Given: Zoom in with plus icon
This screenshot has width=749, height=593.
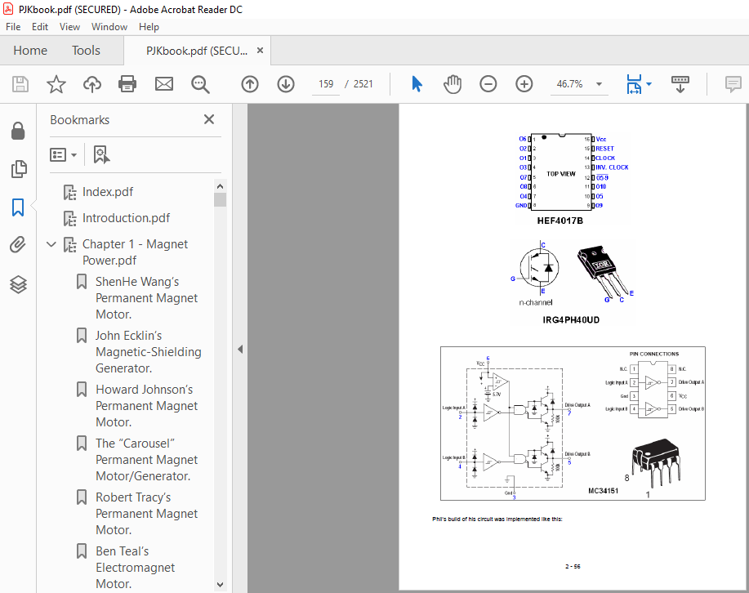Looking at the screenshot, I should 524,85.
